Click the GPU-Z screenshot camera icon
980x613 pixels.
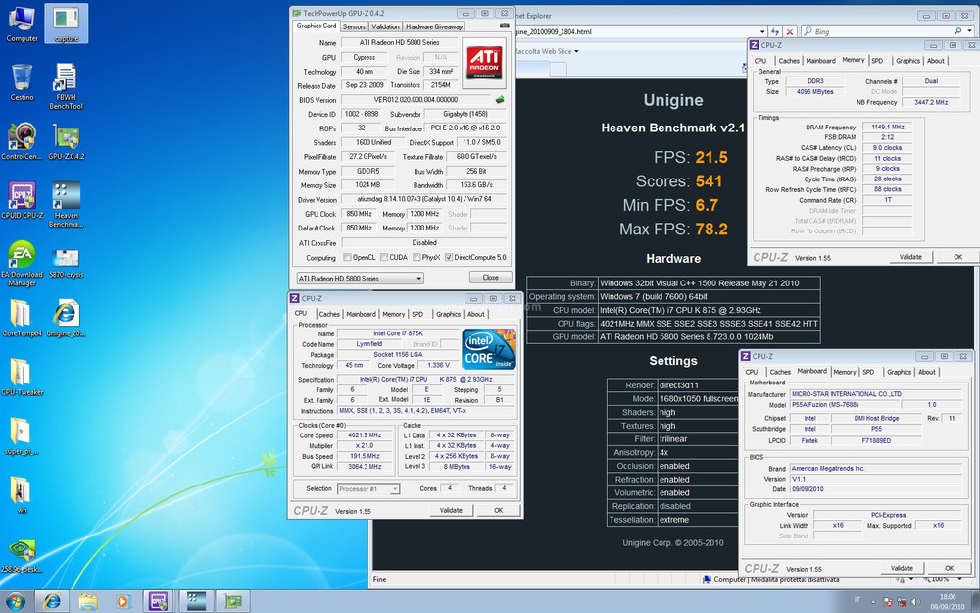(x=505, y=26)
